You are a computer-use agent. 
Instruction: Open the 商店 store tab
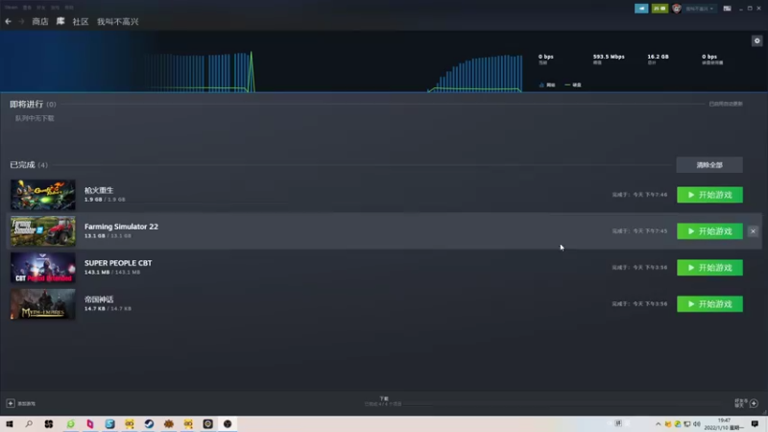(x=40, y=21)
